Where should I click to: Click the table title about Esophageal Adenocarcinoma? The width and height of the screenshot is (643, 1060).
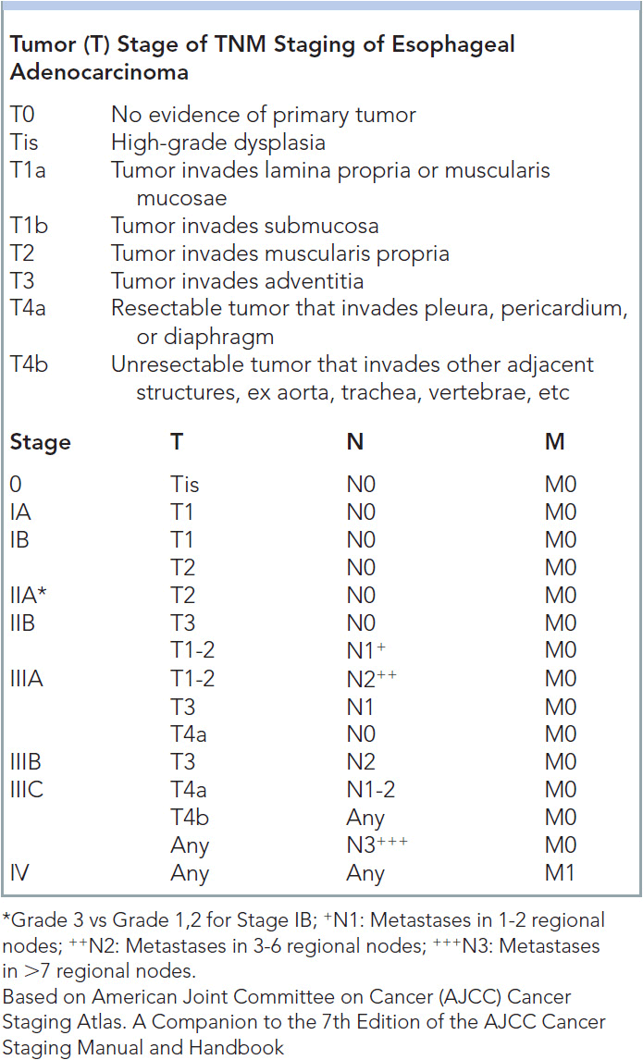pyautogui.click(x=262, y=57)
